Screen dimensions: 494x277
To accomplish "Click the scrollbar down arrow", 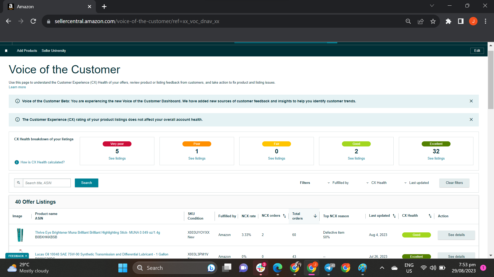I will 491,256.
